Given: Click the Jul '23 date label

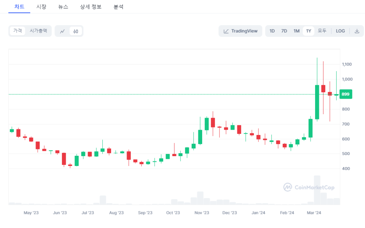Looking at the screenshot, I should click(88, 212).
